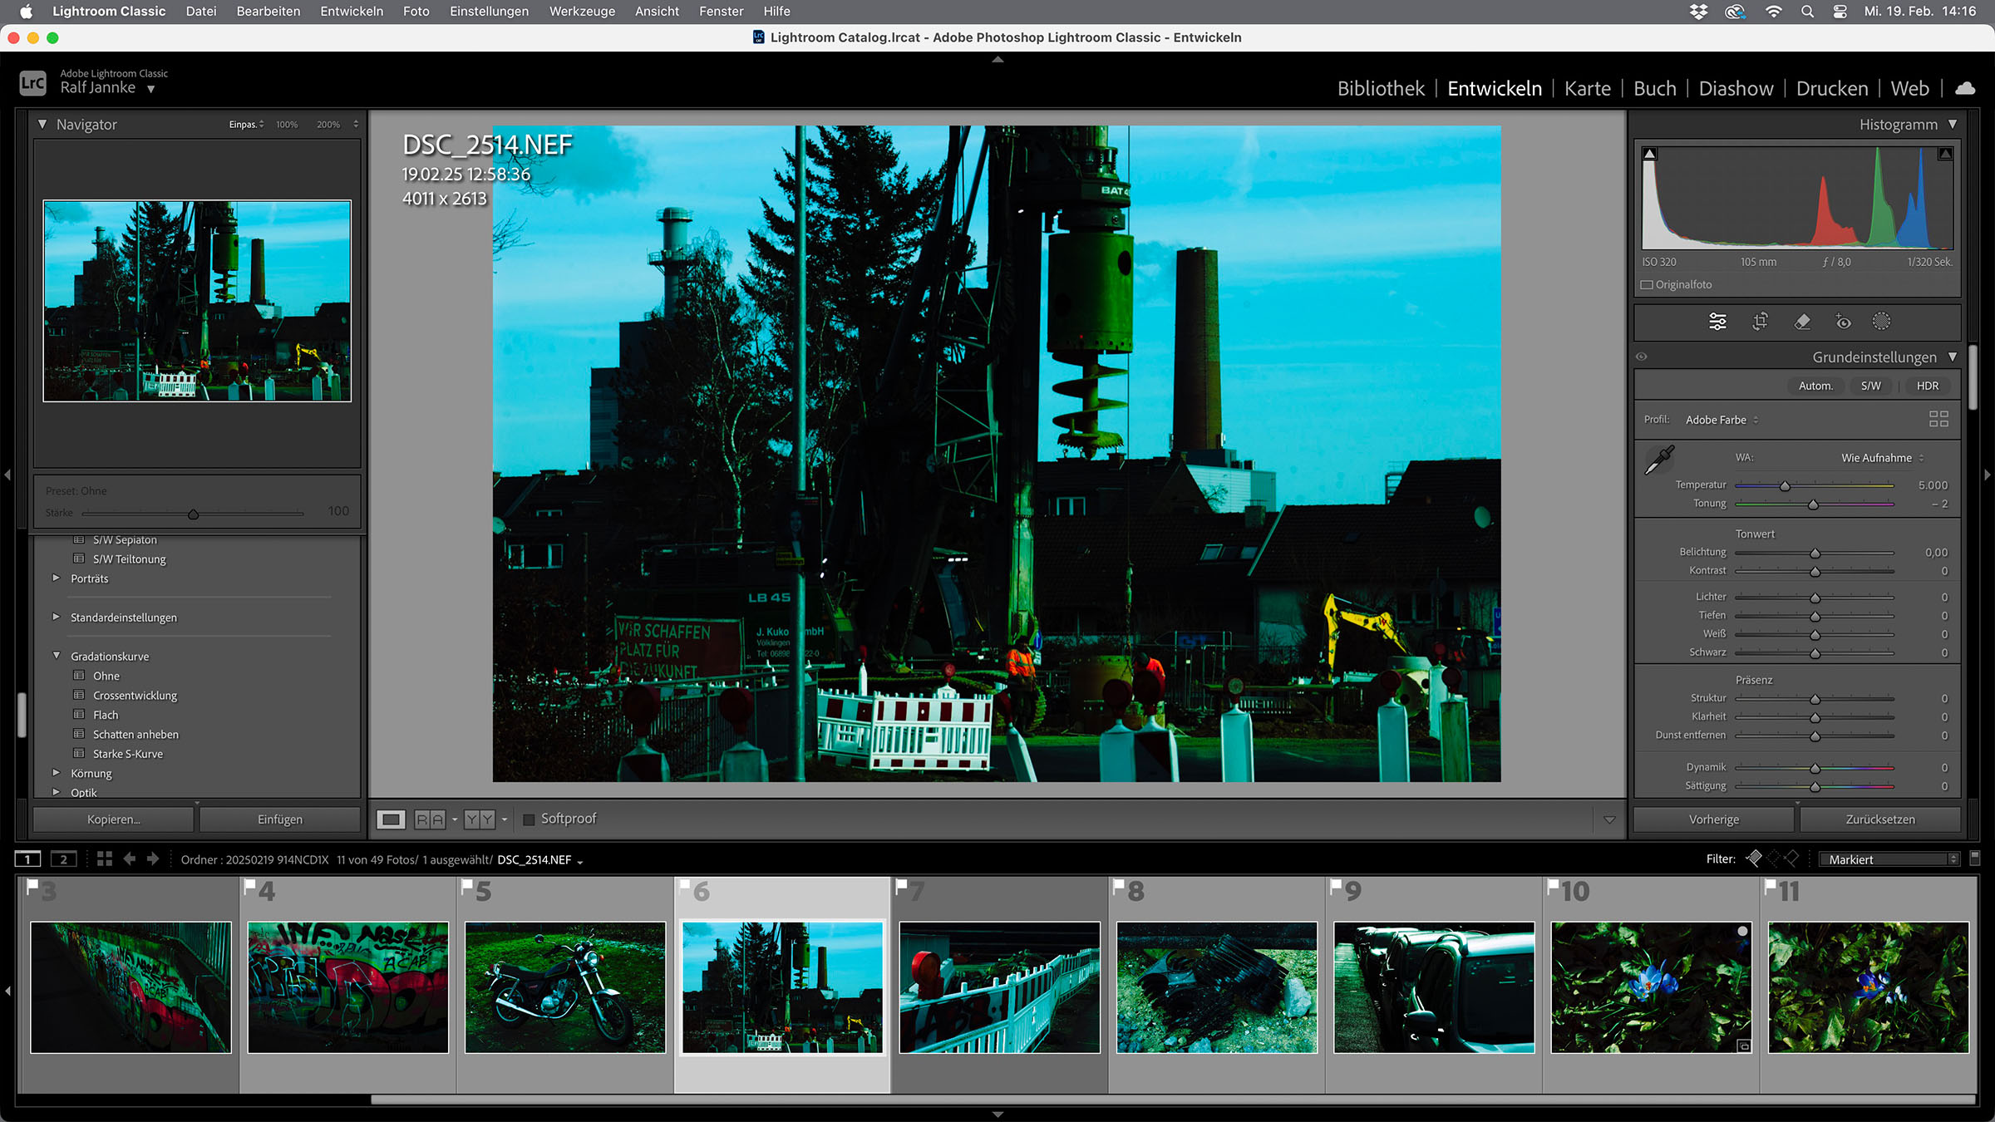Expand the Porträts preset group
Screen dimensions: 1995x1122
(56, 578)
